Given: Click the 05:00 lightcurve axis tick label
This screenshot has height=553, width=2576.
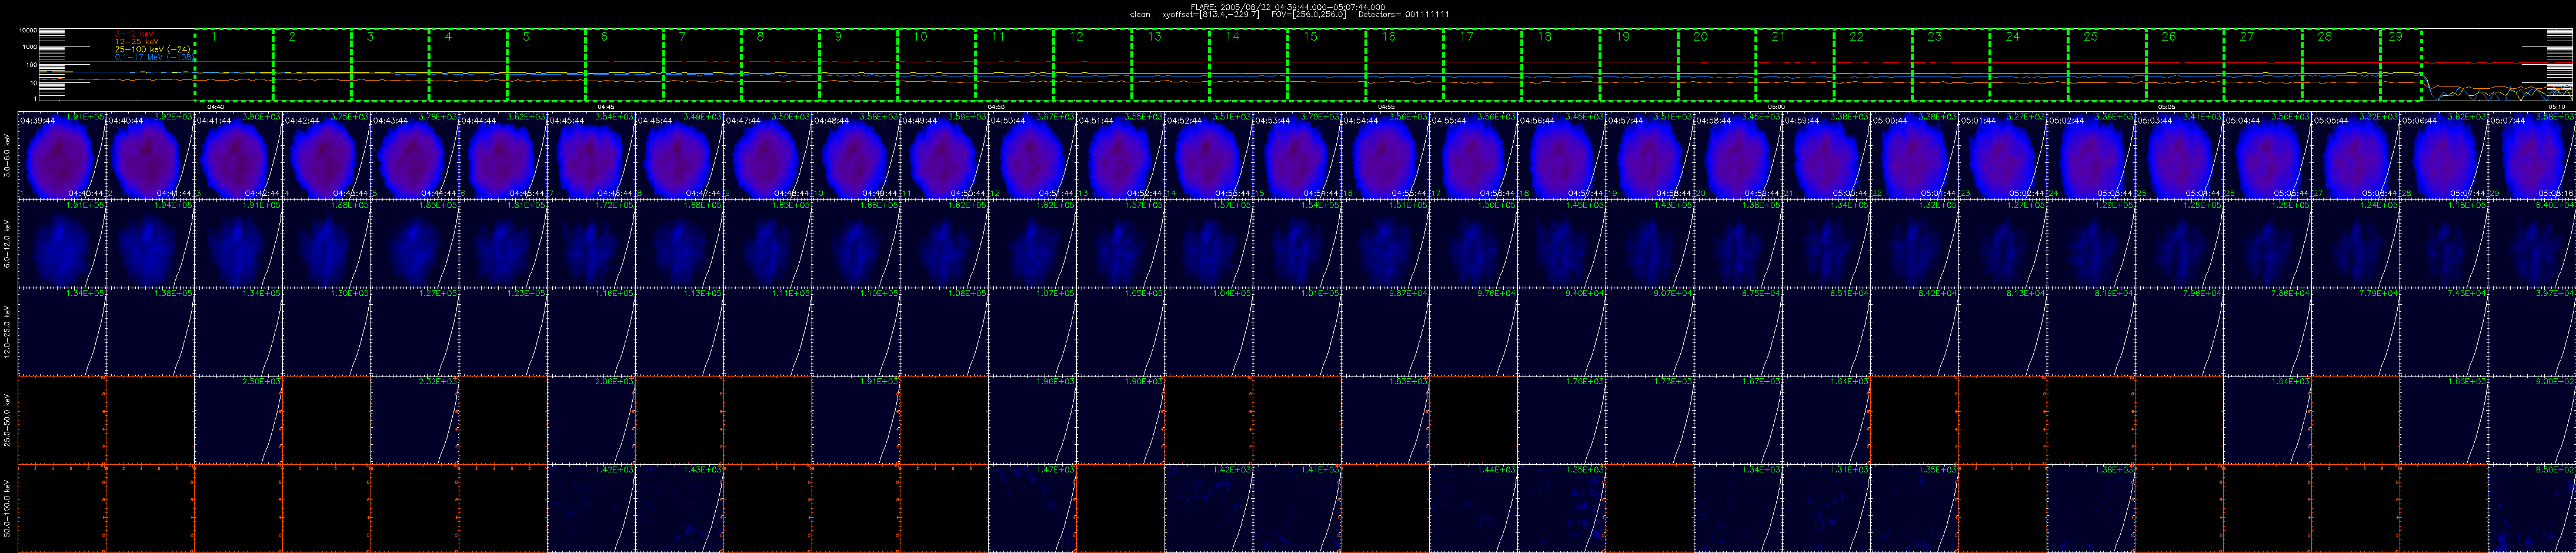Looking at the screenshot, I should coord(1776,106).
